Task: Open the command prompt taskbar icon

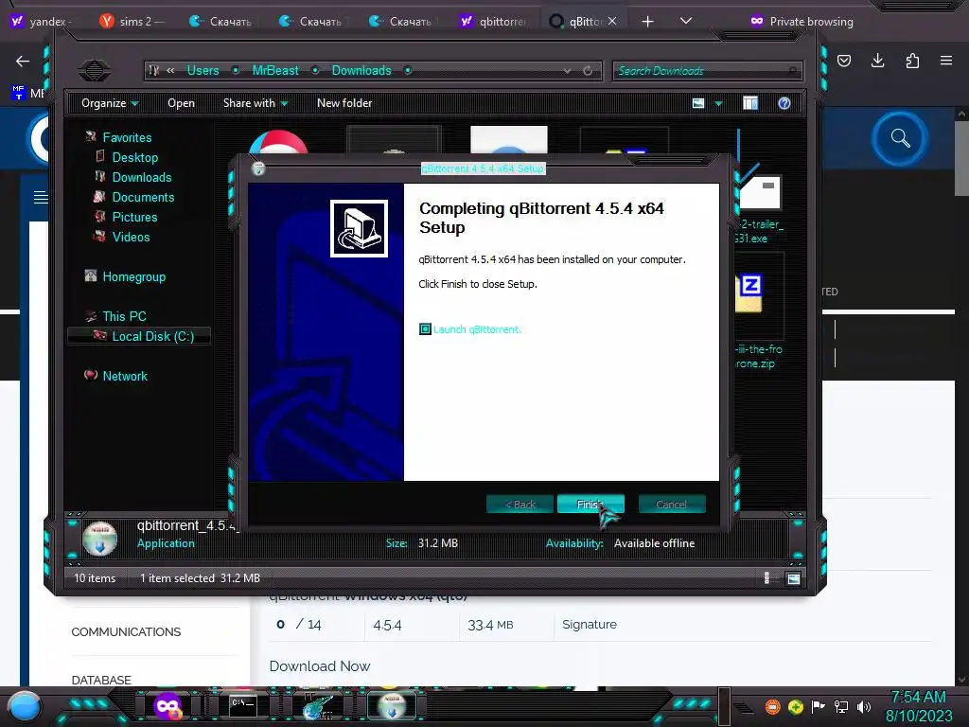Action: coord(243,706)
